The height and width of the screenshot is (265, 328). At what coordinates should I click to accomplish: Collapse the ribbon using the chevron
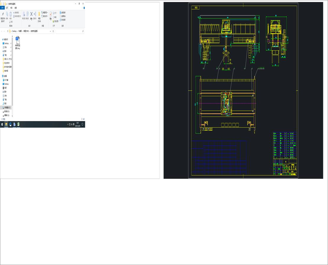coord(82,8)
